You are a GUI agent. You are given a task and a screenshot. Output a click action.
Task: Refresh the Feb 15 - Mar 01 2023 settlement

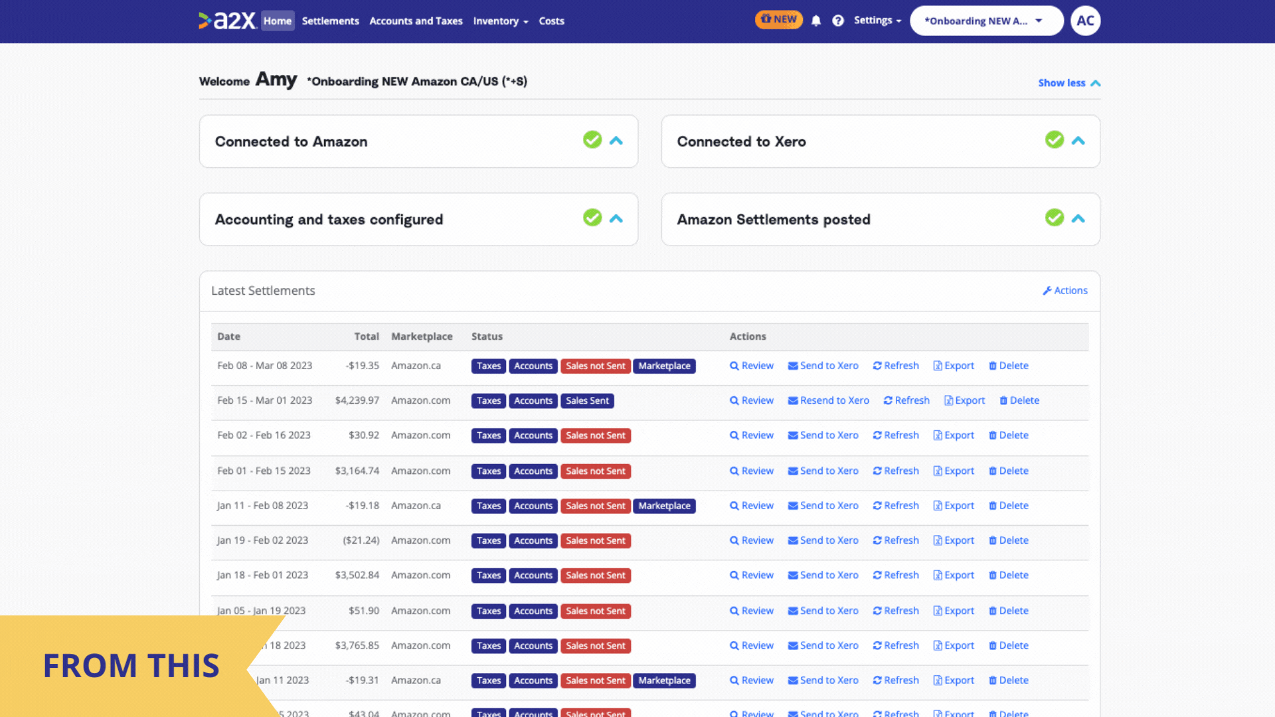(906, 400)
